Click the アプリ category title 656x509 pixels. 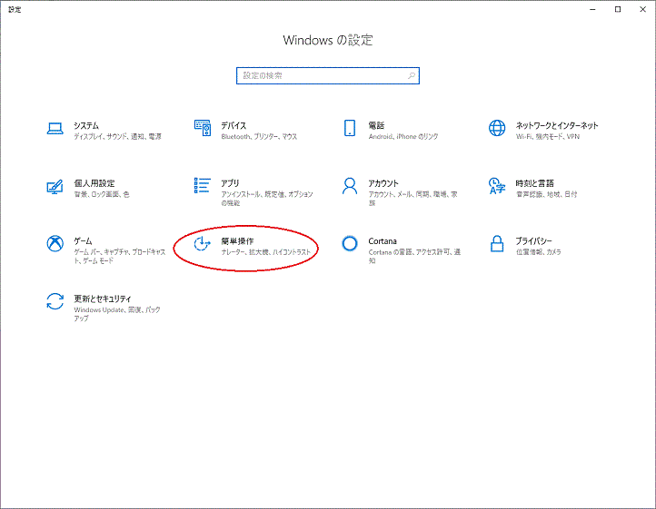click(230, 183)
